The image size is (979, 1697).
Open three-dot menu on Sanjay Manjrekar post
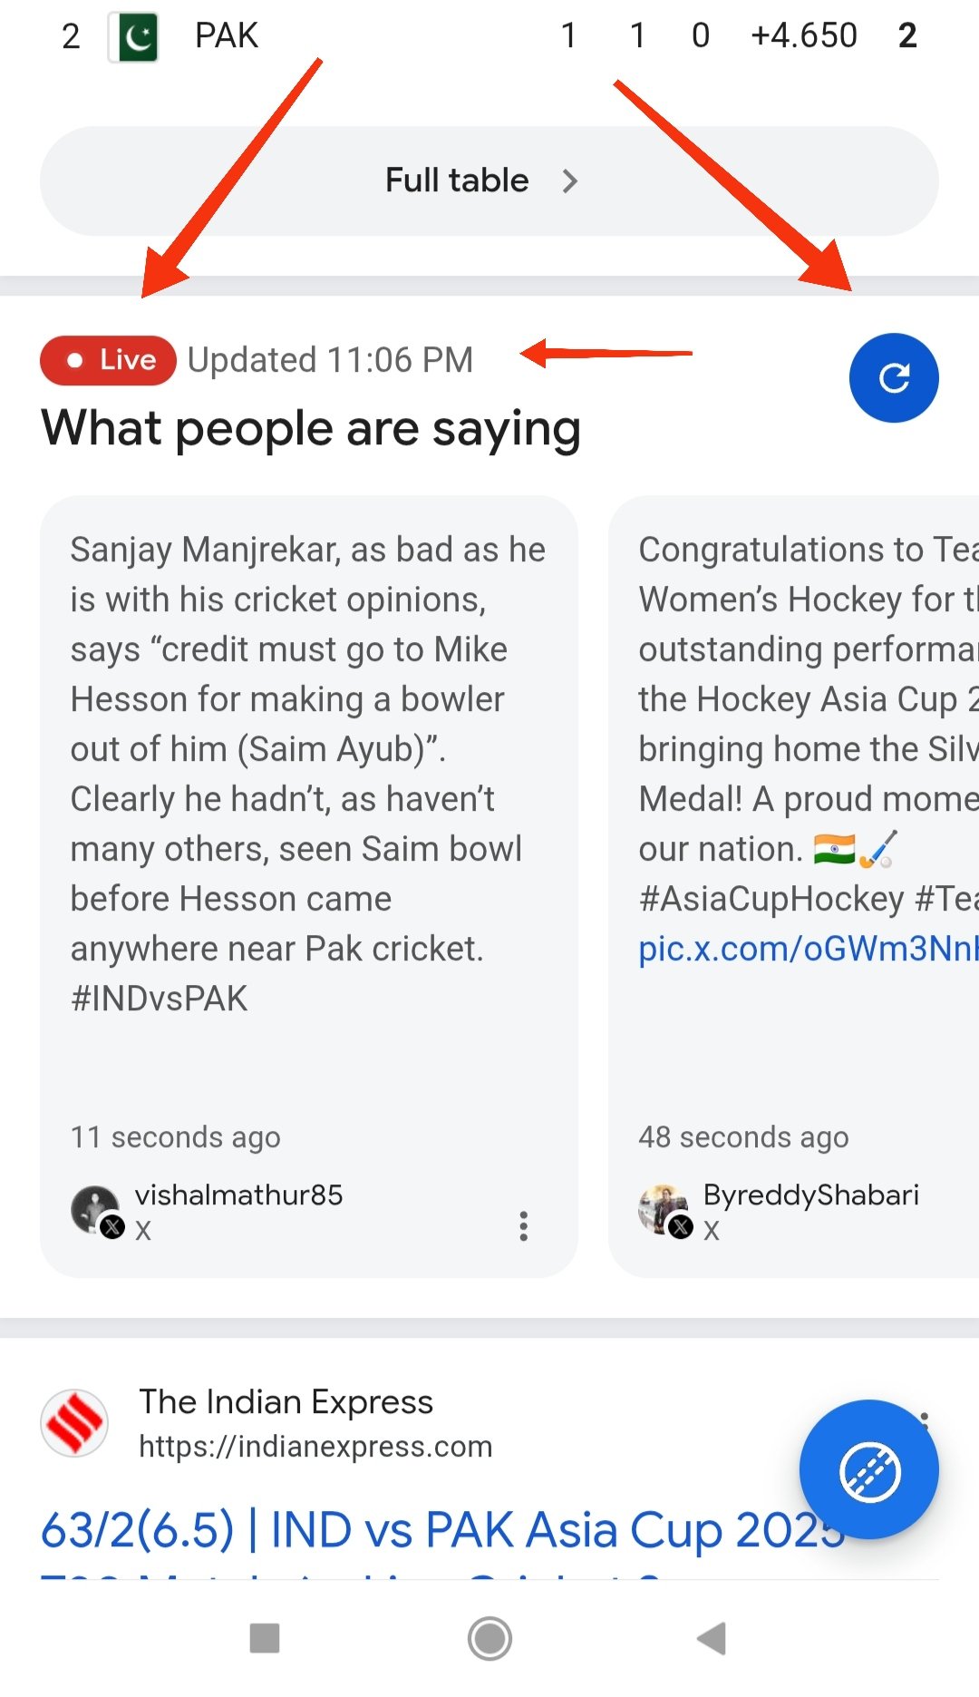tap(524, 1227)
